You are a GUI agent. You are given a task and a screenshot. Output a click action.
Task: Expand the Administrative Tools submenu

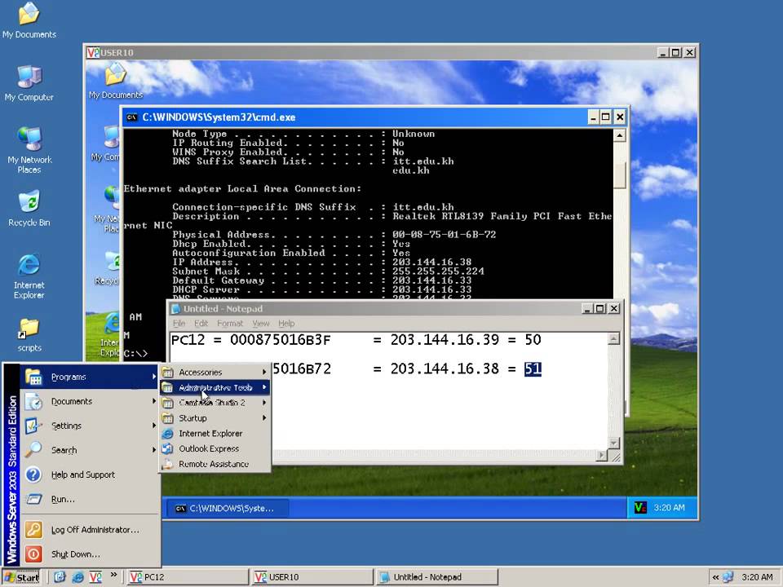215,387
